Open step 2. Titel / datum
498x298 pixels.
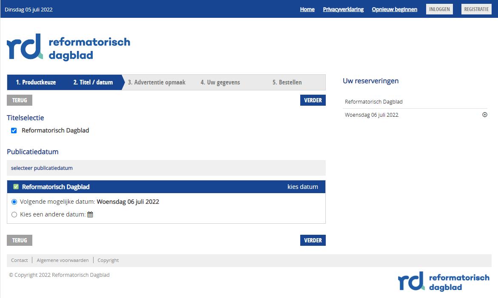tap(93, 82)
